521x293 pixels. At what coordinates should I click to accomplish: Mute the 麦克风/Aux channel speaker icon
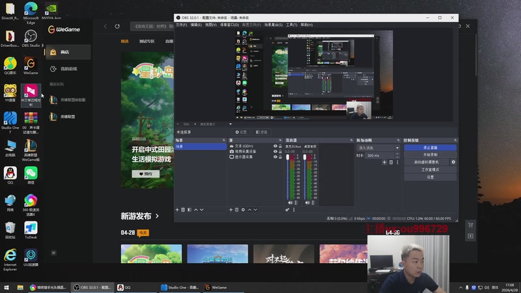tap(290, 202)
